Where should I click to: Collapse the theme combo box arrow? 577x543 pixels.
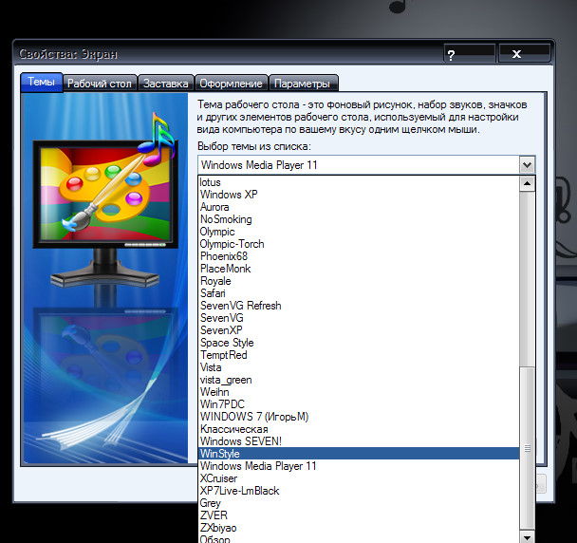[x=527, y=165]
